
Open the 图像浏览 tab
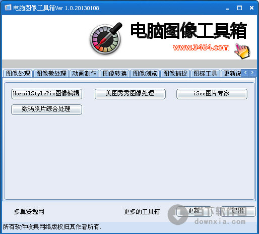point(145,74)
